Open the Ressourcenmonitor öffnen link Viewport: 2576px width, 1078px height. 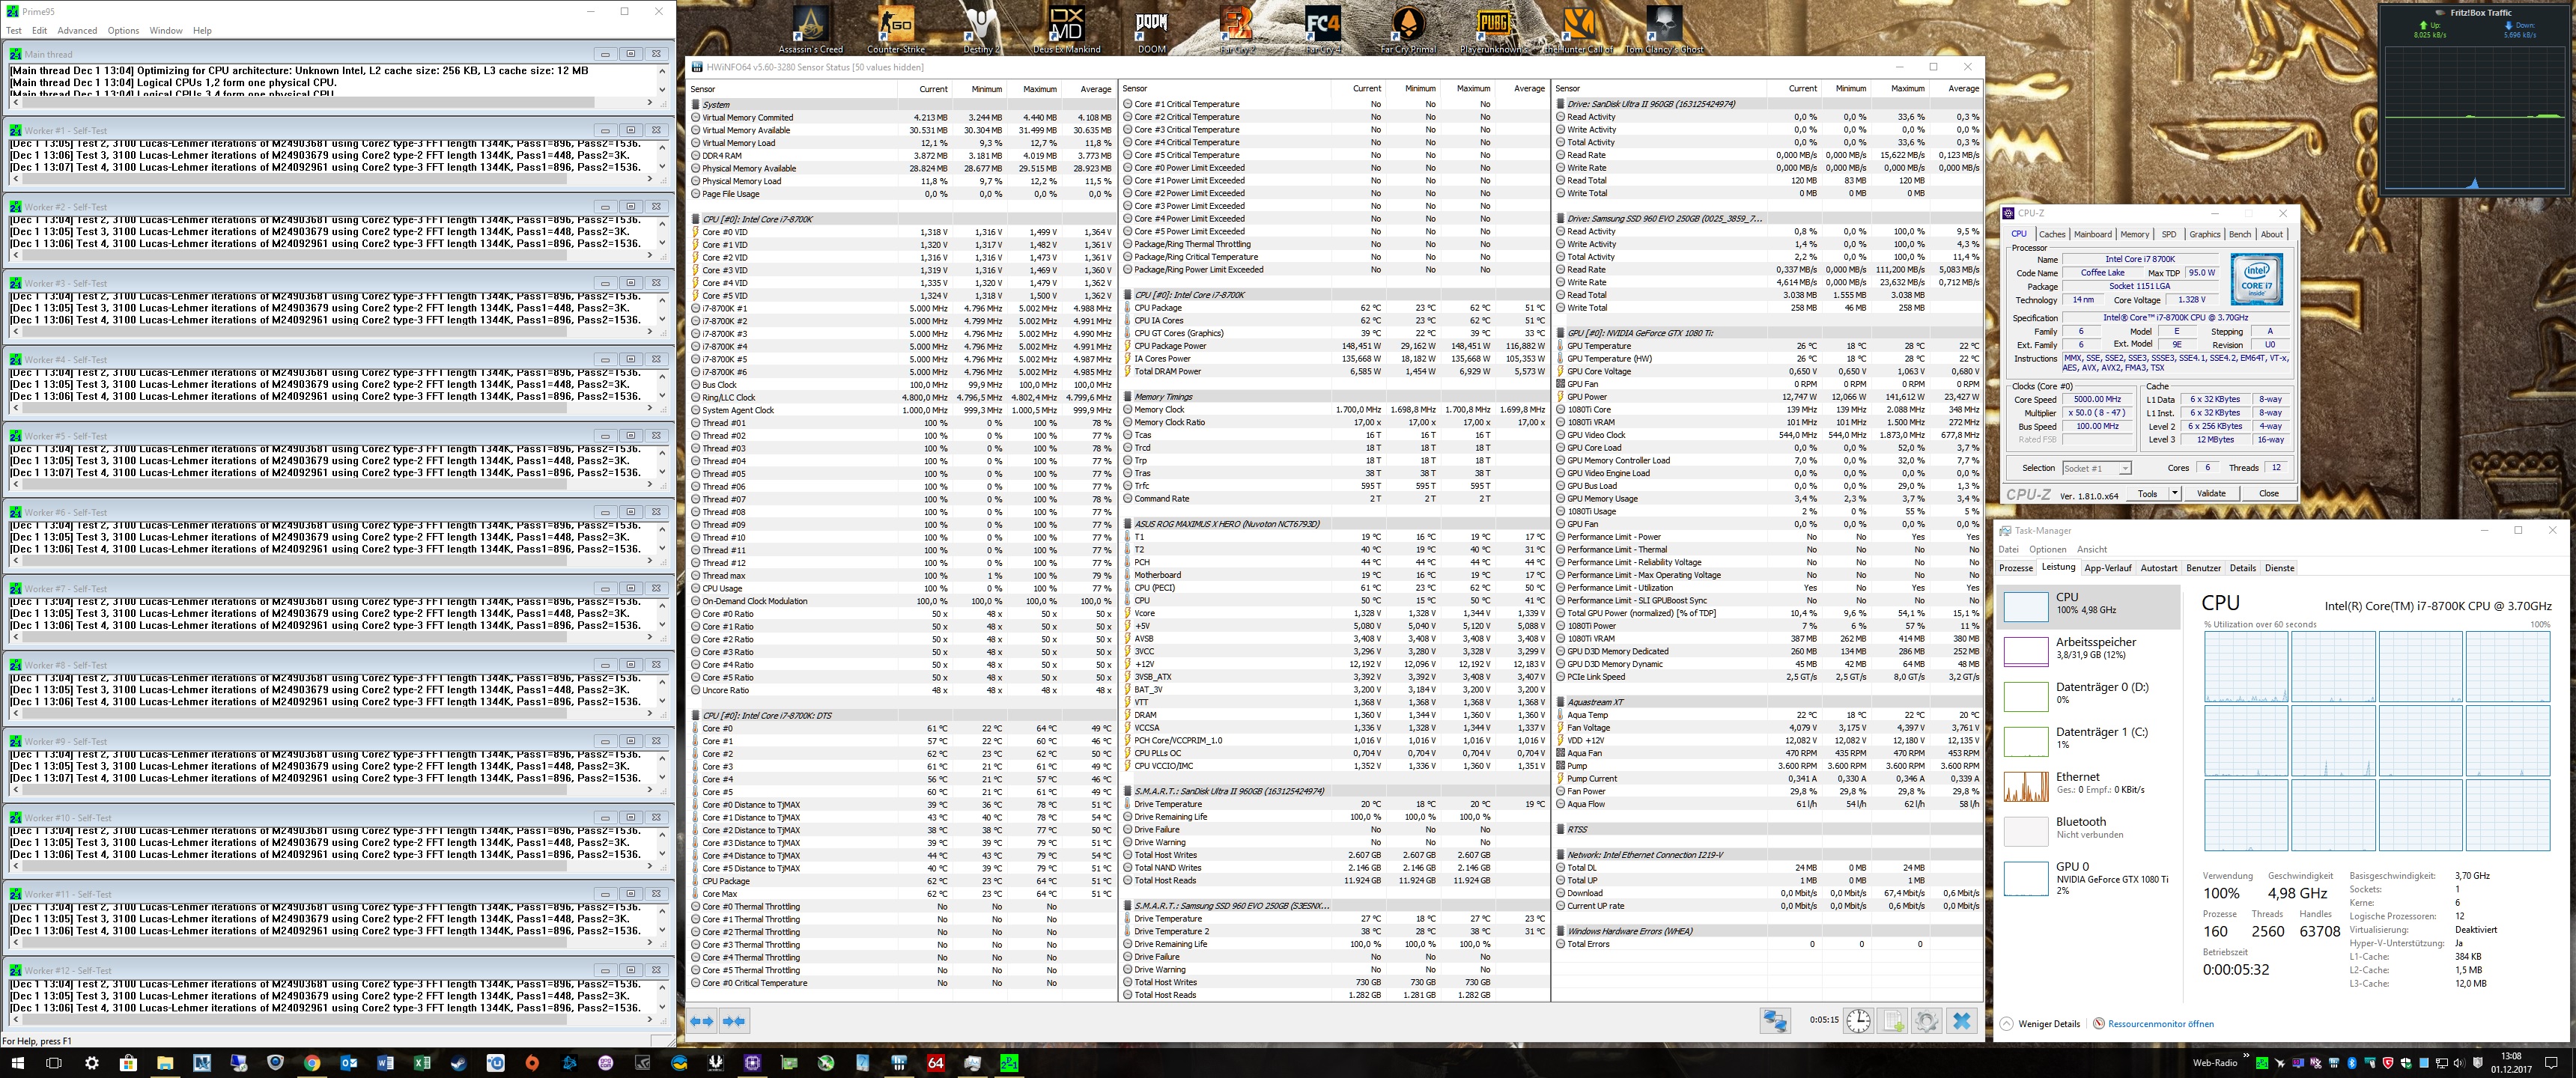(2160, 1024)
